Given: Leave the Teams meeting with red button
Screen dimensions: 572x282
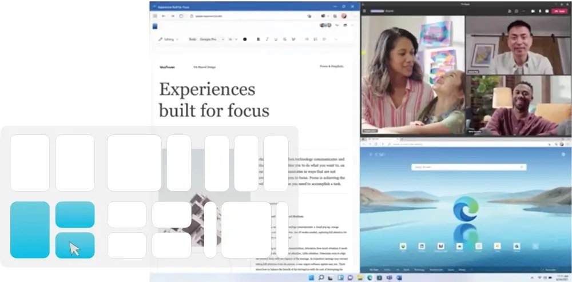Looking at the screenshot, I should (x=560, y=11).
